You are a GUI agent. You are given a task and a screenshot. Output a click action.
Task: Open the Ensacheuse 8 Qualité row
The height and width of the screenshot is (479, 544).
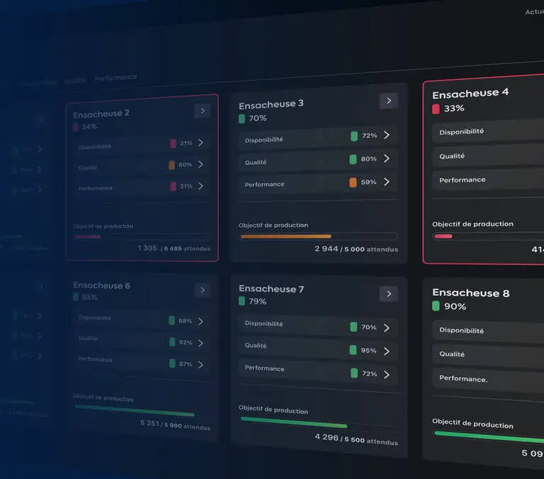(x=488, y=355)
